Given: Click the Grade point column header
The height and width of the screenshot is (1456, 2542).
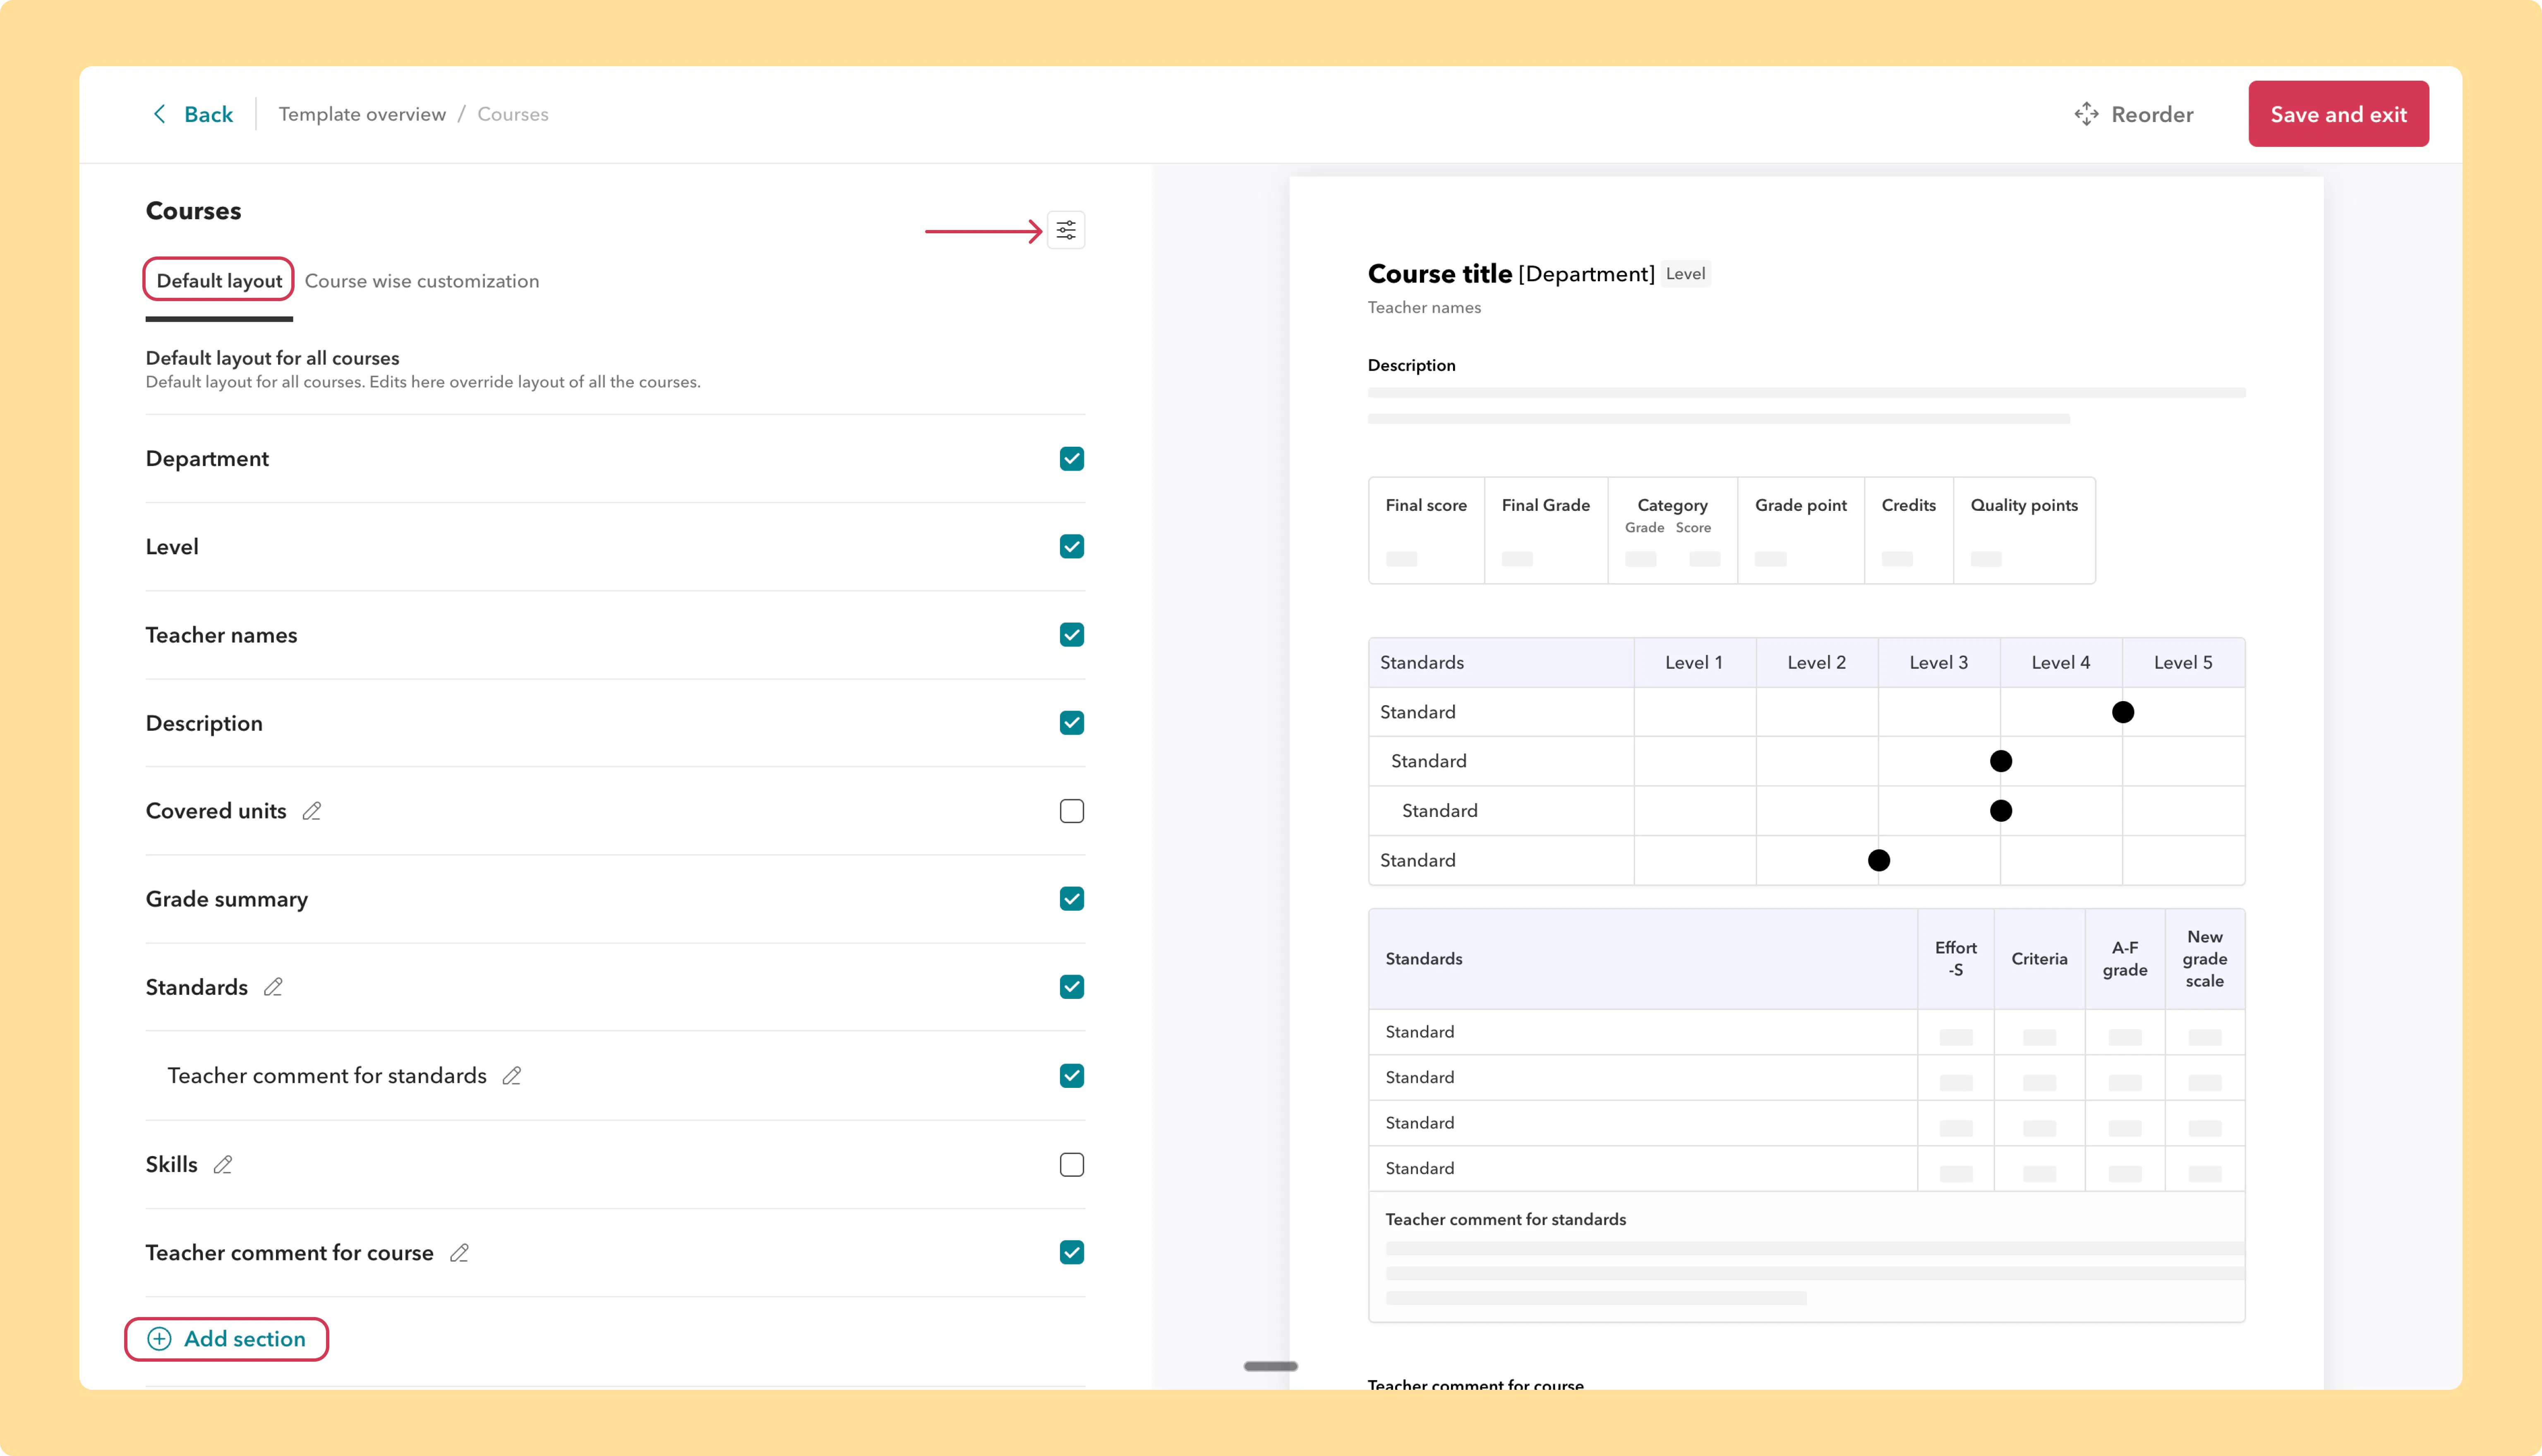Looking at the screenshot, I should click(x=1801, y=505).
